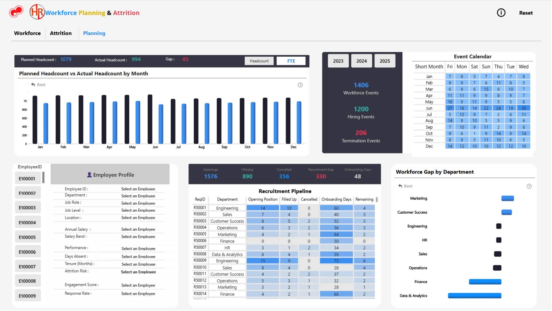Select the 2024 year filter

tap(361, 61)
